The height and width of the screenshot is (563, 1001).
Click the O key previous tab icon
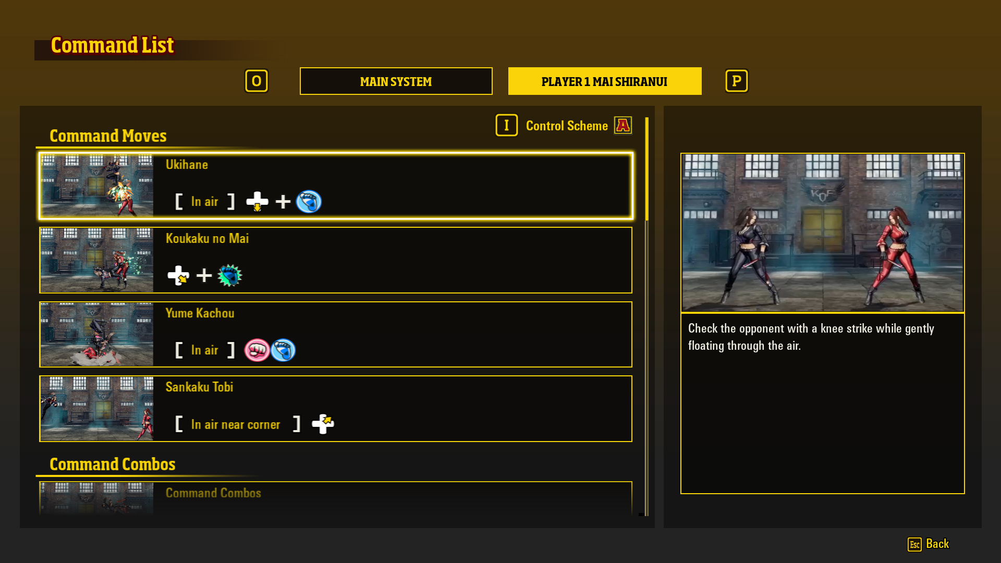pyautogui.click(x=257, y=81)
